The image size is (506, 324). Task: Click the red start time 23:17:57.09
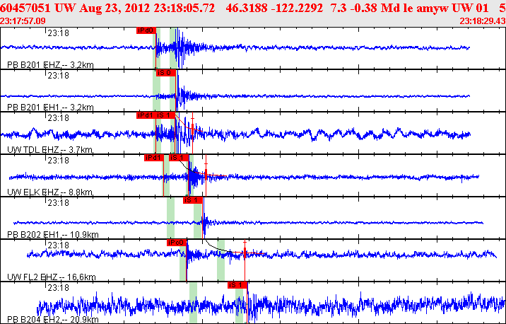pos(23,21)
